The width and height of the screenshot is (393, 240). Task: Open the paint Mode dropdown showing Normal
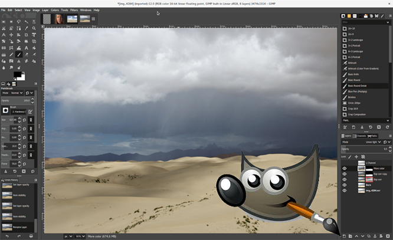[x=12, y=93]
